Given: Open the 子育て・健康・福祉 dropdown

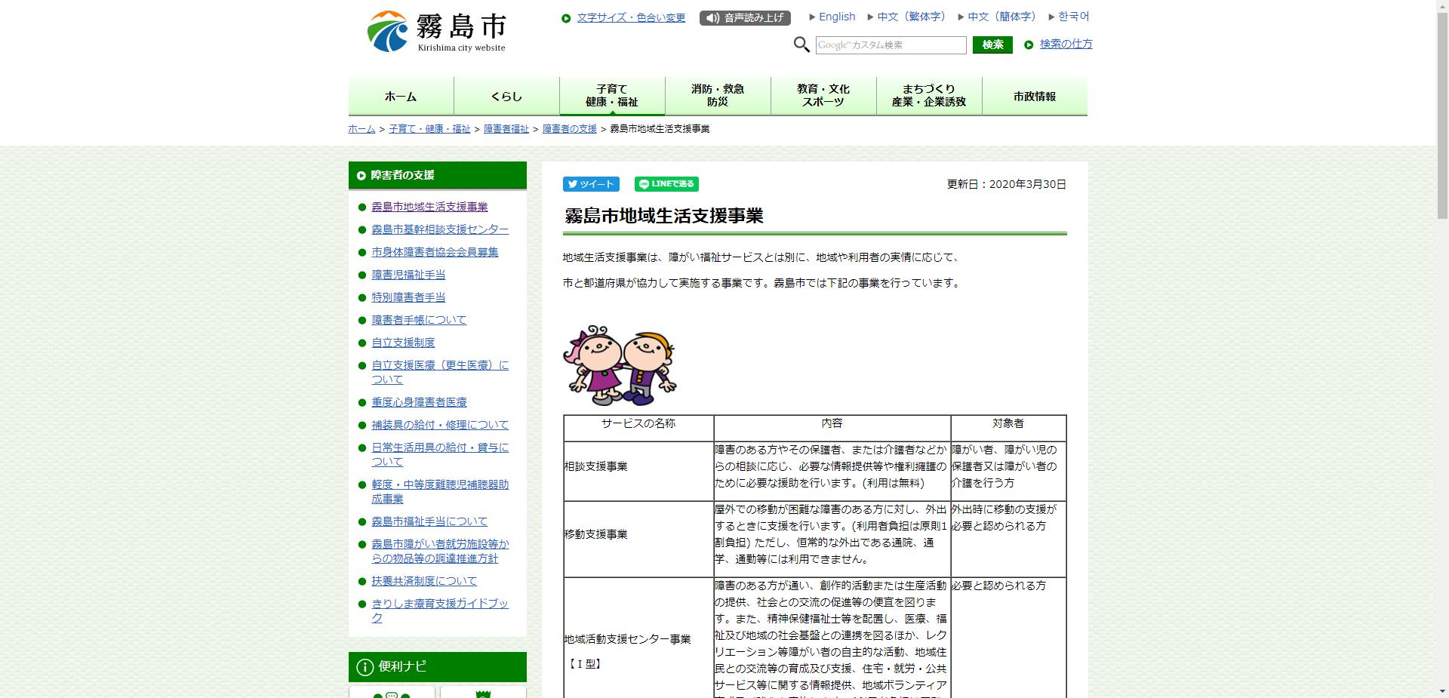Looking at the screenshot, I should coord(611,95).
